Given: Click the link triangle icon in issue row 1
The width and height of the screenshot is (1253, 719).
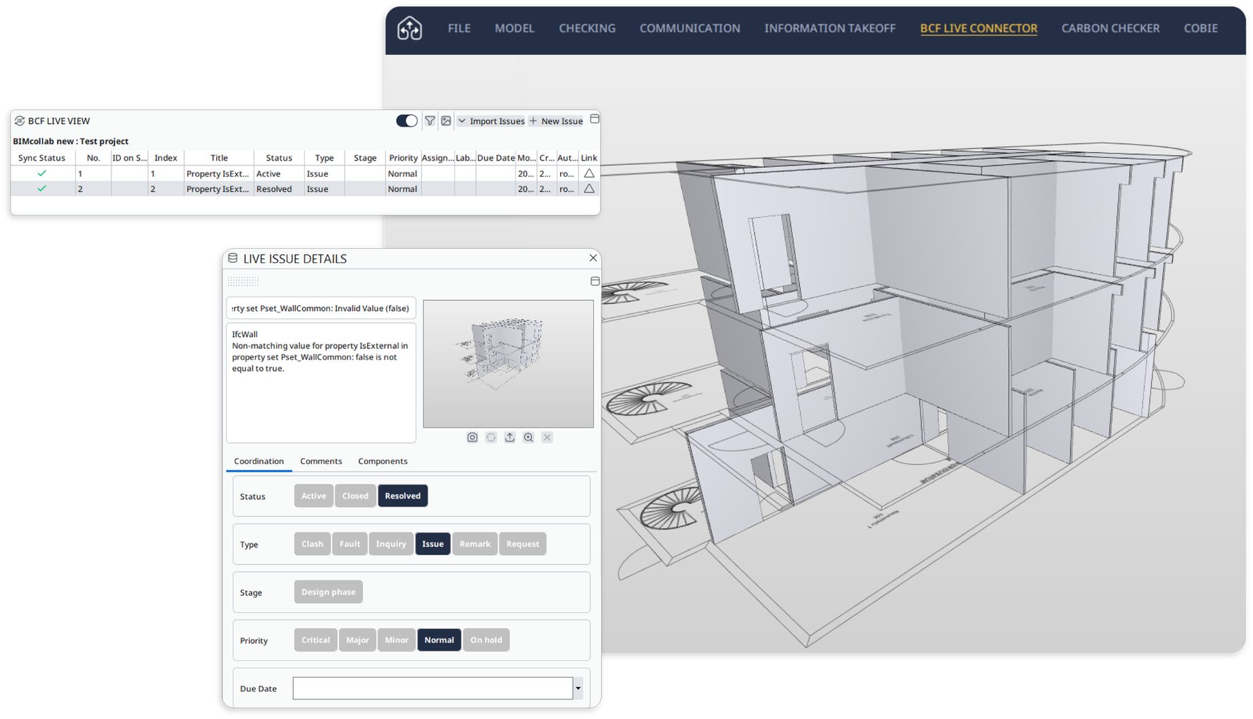Looking at the screenshot, I should (x=589, y=173).
